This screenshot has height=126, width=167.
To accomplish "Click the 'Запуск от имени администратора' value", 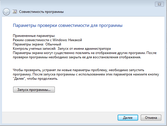I will pos(84,49).
